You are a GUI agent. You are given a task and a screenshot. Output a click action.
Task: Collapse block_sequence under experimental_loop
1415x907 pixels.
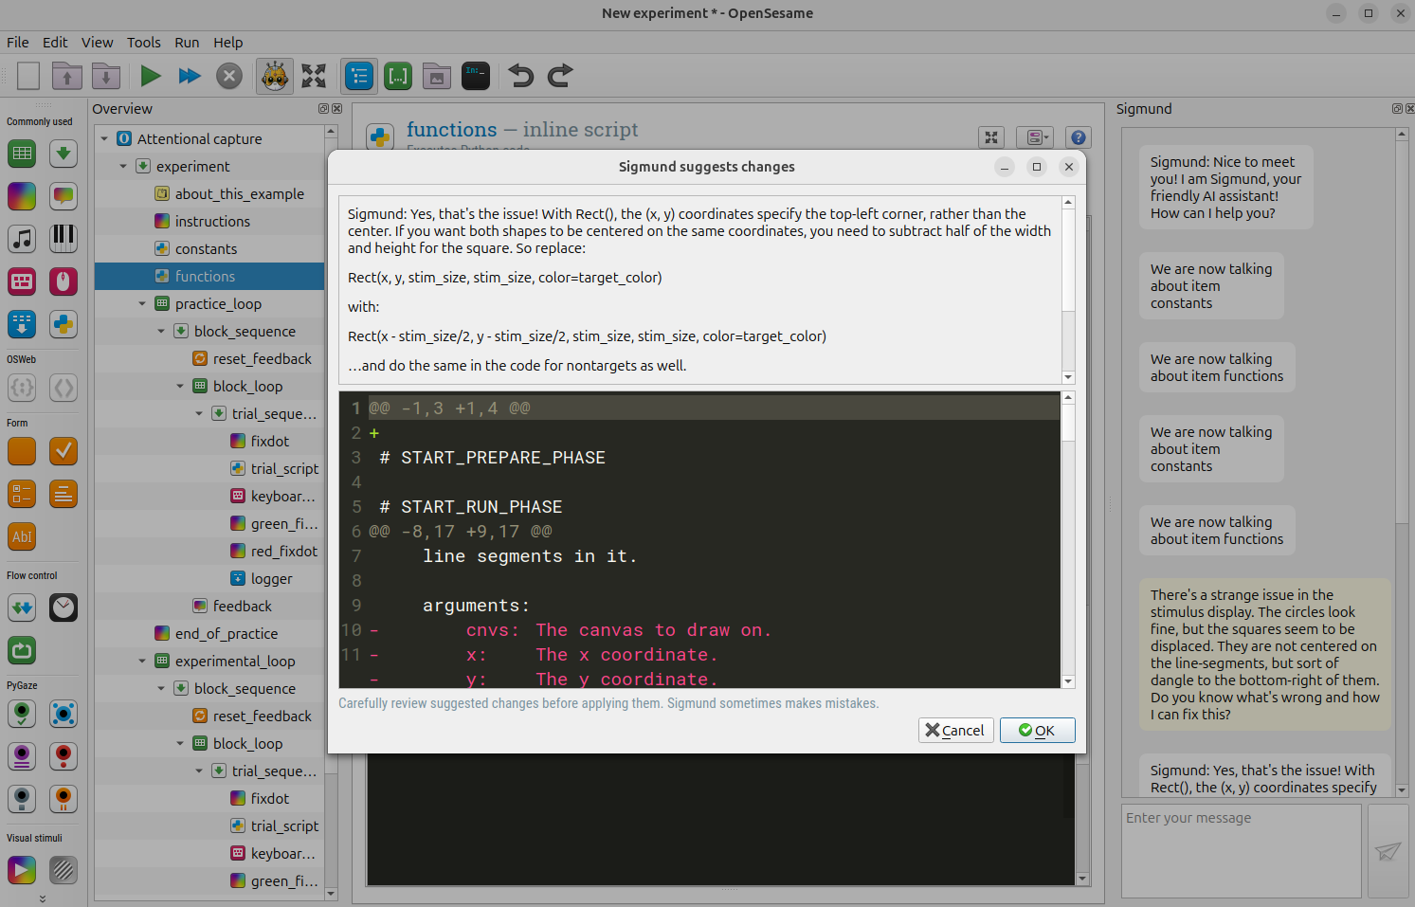[161, 689]
